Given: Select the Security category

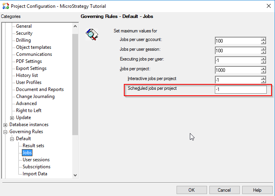Looking at the screenshot, I should (x=24, y=33).
